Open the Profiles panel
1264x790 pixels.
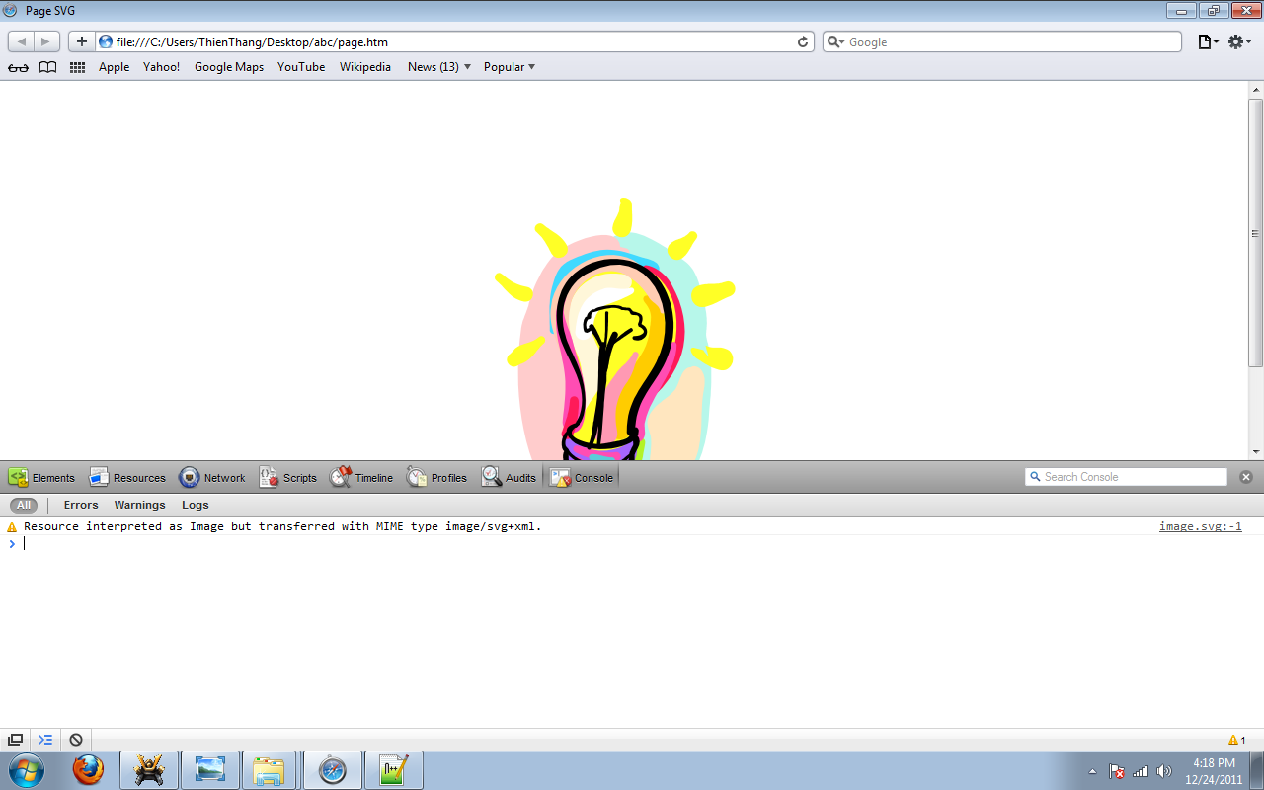[436, 477]
